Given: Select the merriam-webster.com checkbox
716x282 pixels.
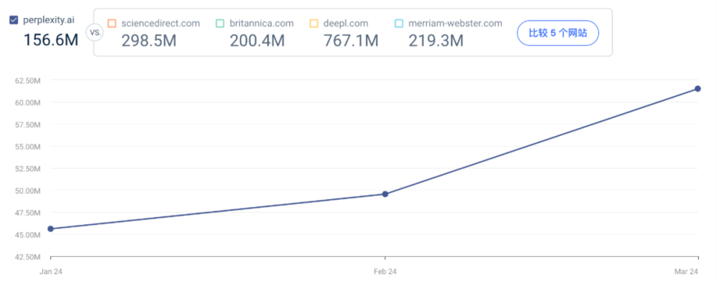Looking at the screenshot, I should click(399, 24).
